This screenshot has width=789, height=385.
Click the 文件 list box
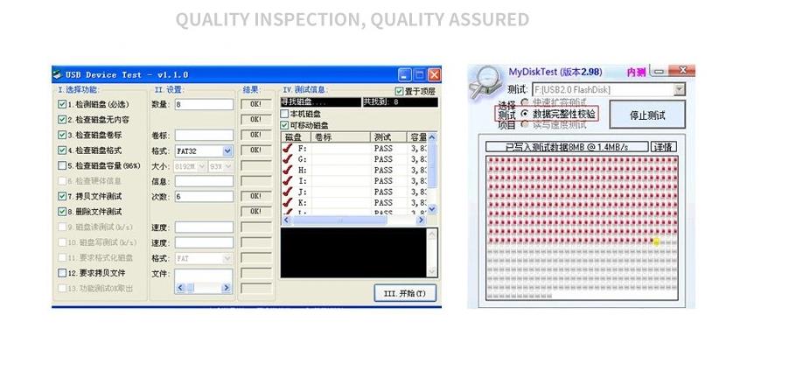pos(204,282)
